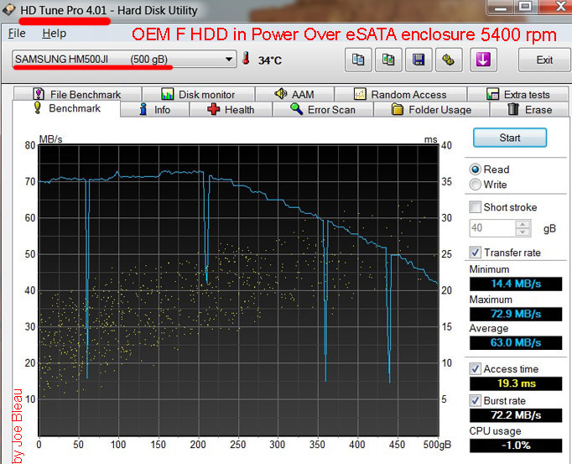This screenshot has width=572, height=464.
Task: Click the short stroke gB spinner arrows
Action: click(523, 228)
